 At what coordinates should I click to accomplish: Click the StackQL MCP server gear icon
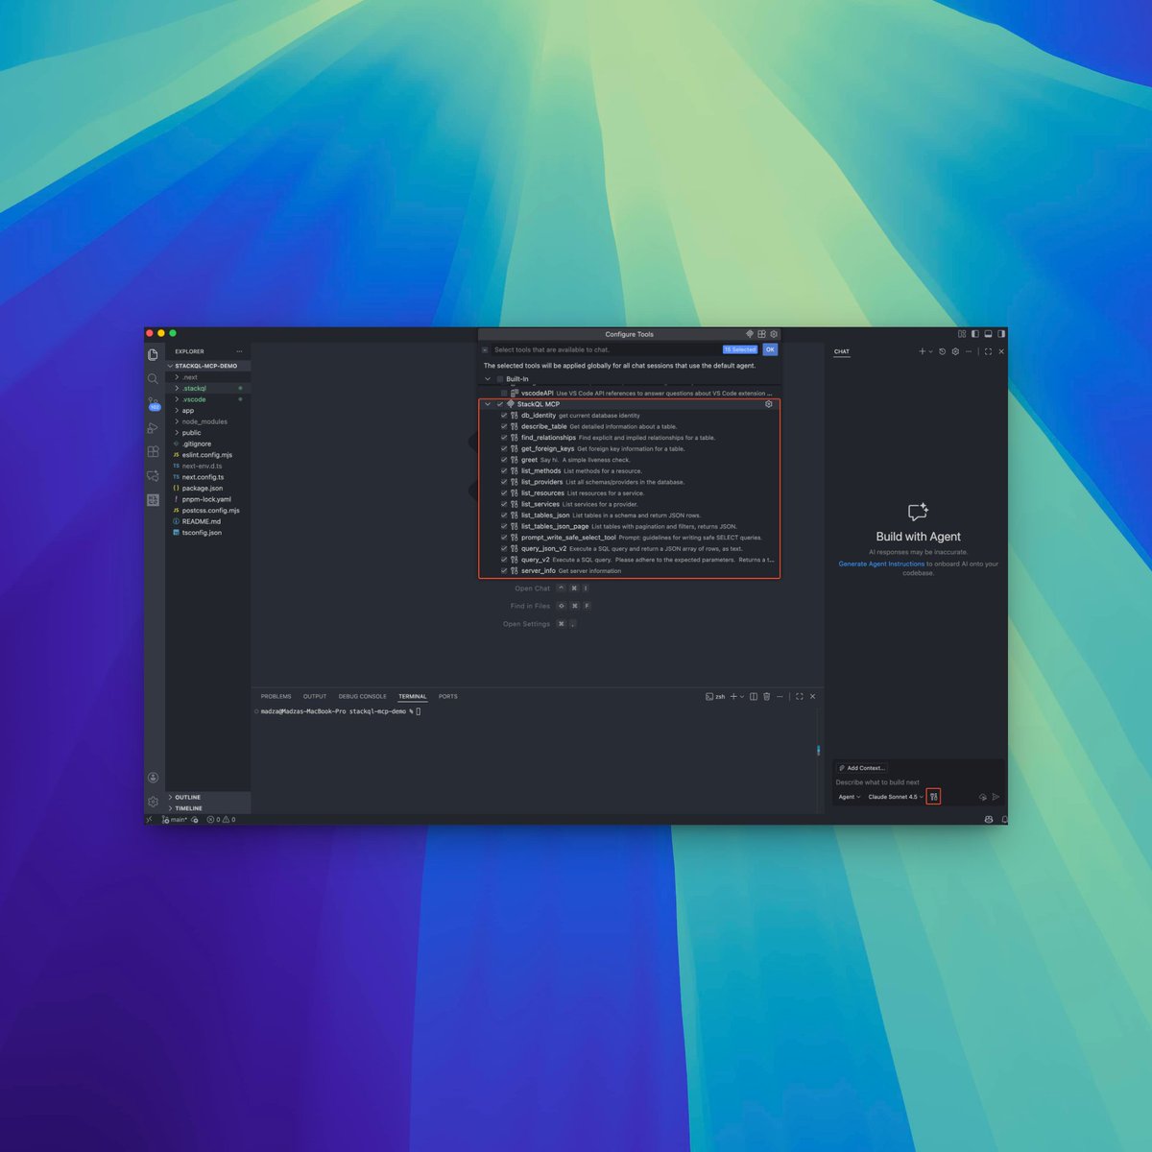768,404
